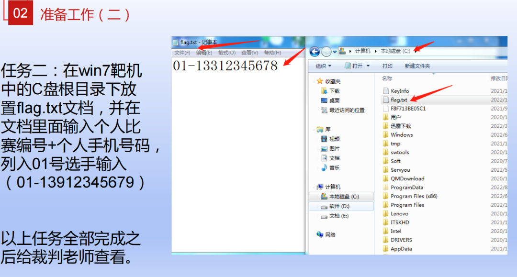Expand the chevron after 本地磁盘 (C:) in address bar
This screenshot has height=277, width=517.
[x=416, y=51]
